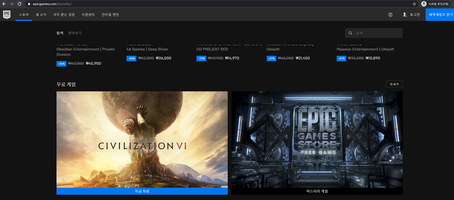
Task: Click the ₩26,000 price
Action: pos(164,58)
